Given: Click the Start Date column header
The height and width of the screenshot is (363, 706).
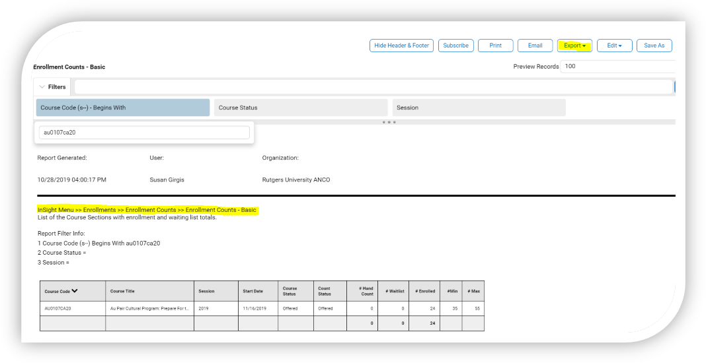Looking at the screenshot, I should click(253, 291).
